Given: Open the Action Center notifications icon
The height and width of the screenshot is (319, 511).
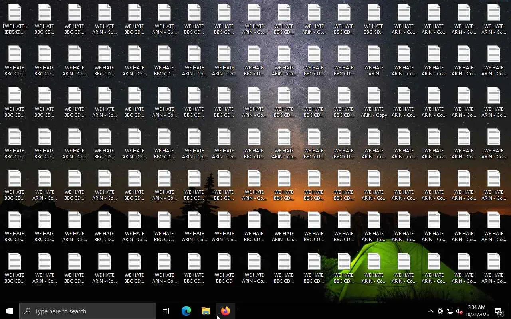Looking at the screenshot, I should [x=499, y=311].
